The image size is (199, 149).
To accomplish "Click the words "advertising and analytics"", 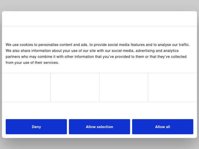I will coord(157,51).
